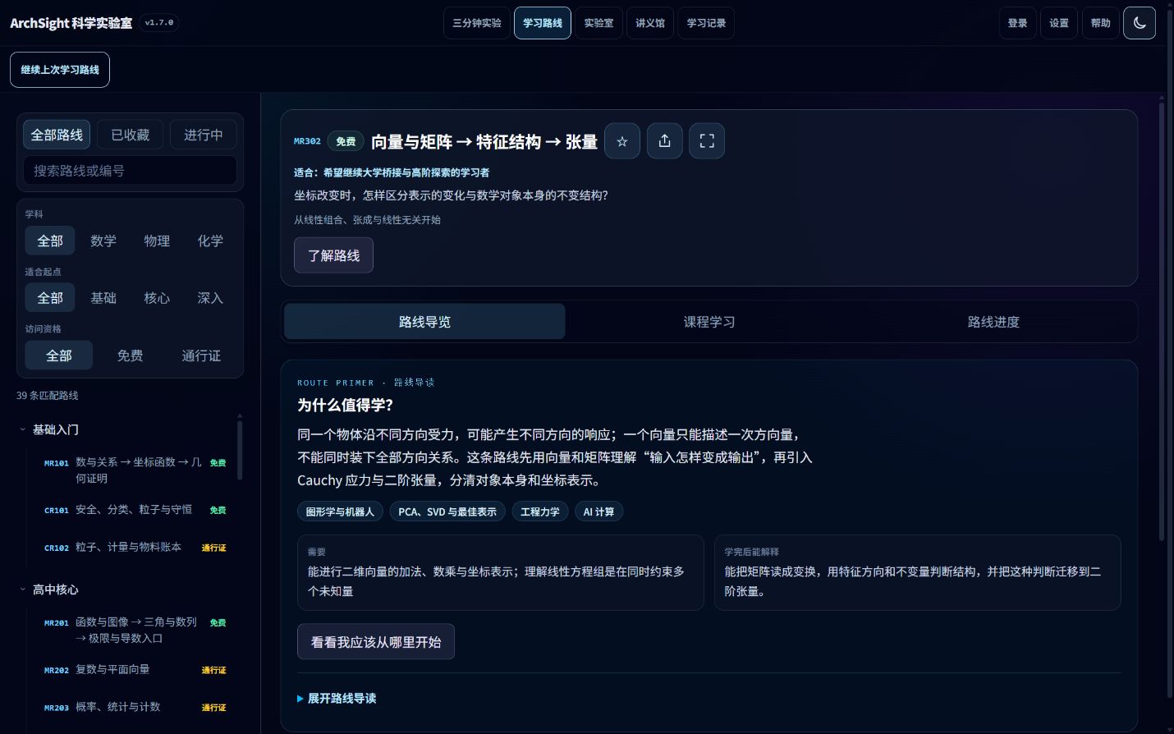Open route MR101 数与关系
The width and height of the screenshot is (1174, 734).
coord(135,470)
